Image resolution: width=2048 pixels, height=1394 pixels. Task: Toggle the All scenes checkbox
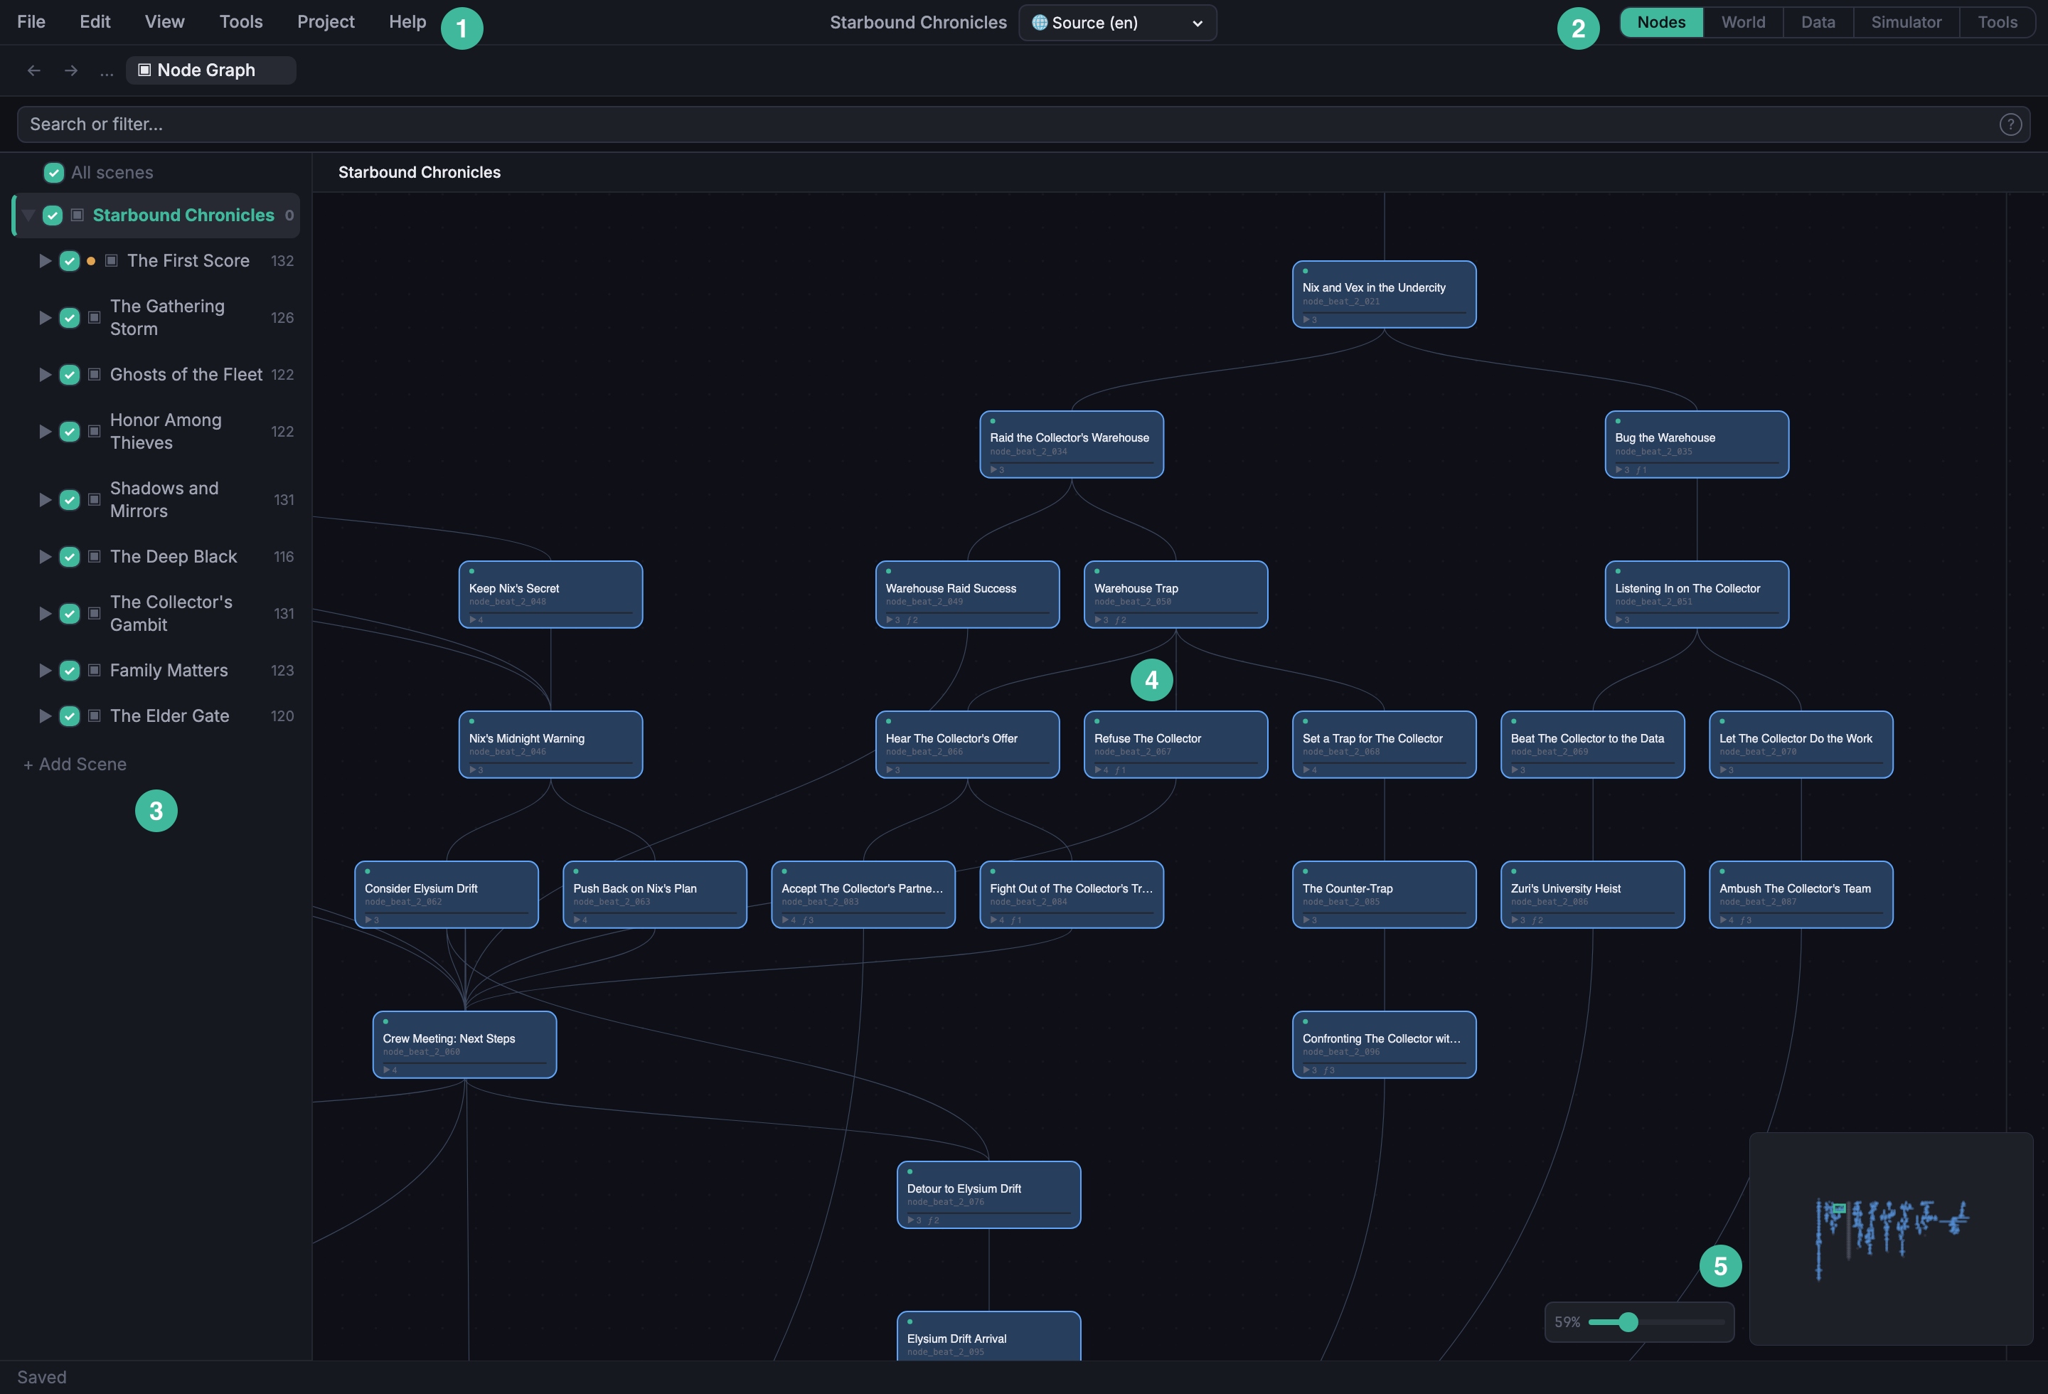(54, 173)
